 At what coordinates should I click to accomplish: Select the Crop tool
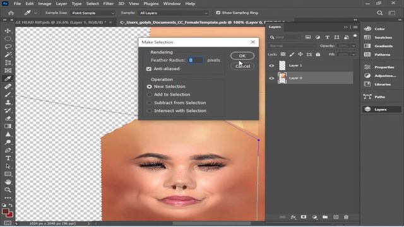[x=8, y=62]
